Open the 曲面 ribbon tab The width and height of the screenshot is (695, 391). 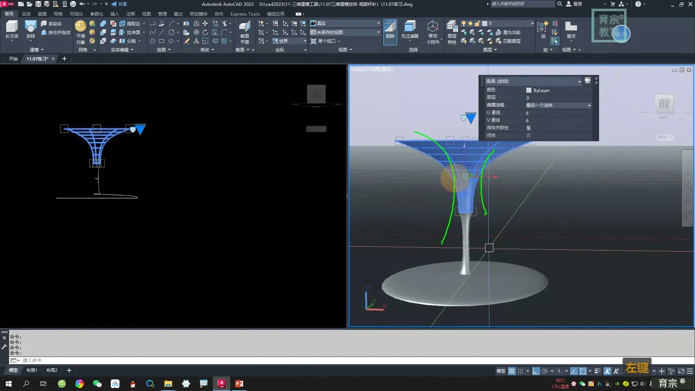(42, 14)
